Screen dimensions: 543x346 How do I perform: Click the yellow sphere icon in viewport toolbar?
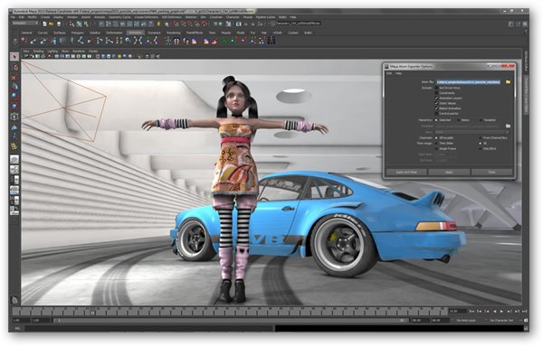[x=119, y=56]
